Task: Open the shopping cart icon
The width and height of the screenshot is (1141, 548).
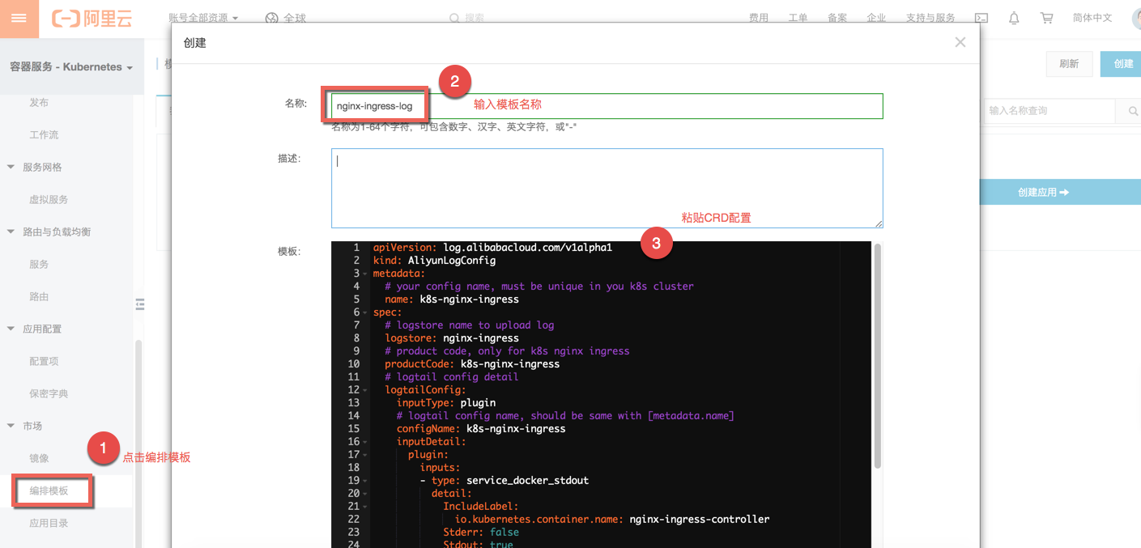Action: click(x=1046, y=17)
